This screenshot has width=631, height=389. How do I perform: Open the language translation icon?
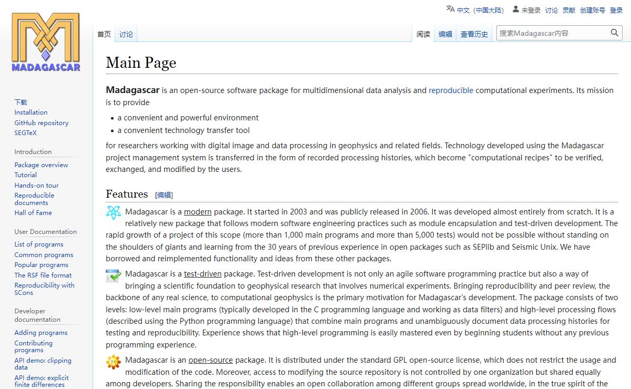[x=450, y=9]
